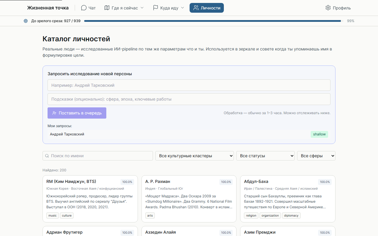The width and height of the screenshot is (378, 236).
Task: Open the Аззедин Алайя card
Action: click(x=189, y=231)
